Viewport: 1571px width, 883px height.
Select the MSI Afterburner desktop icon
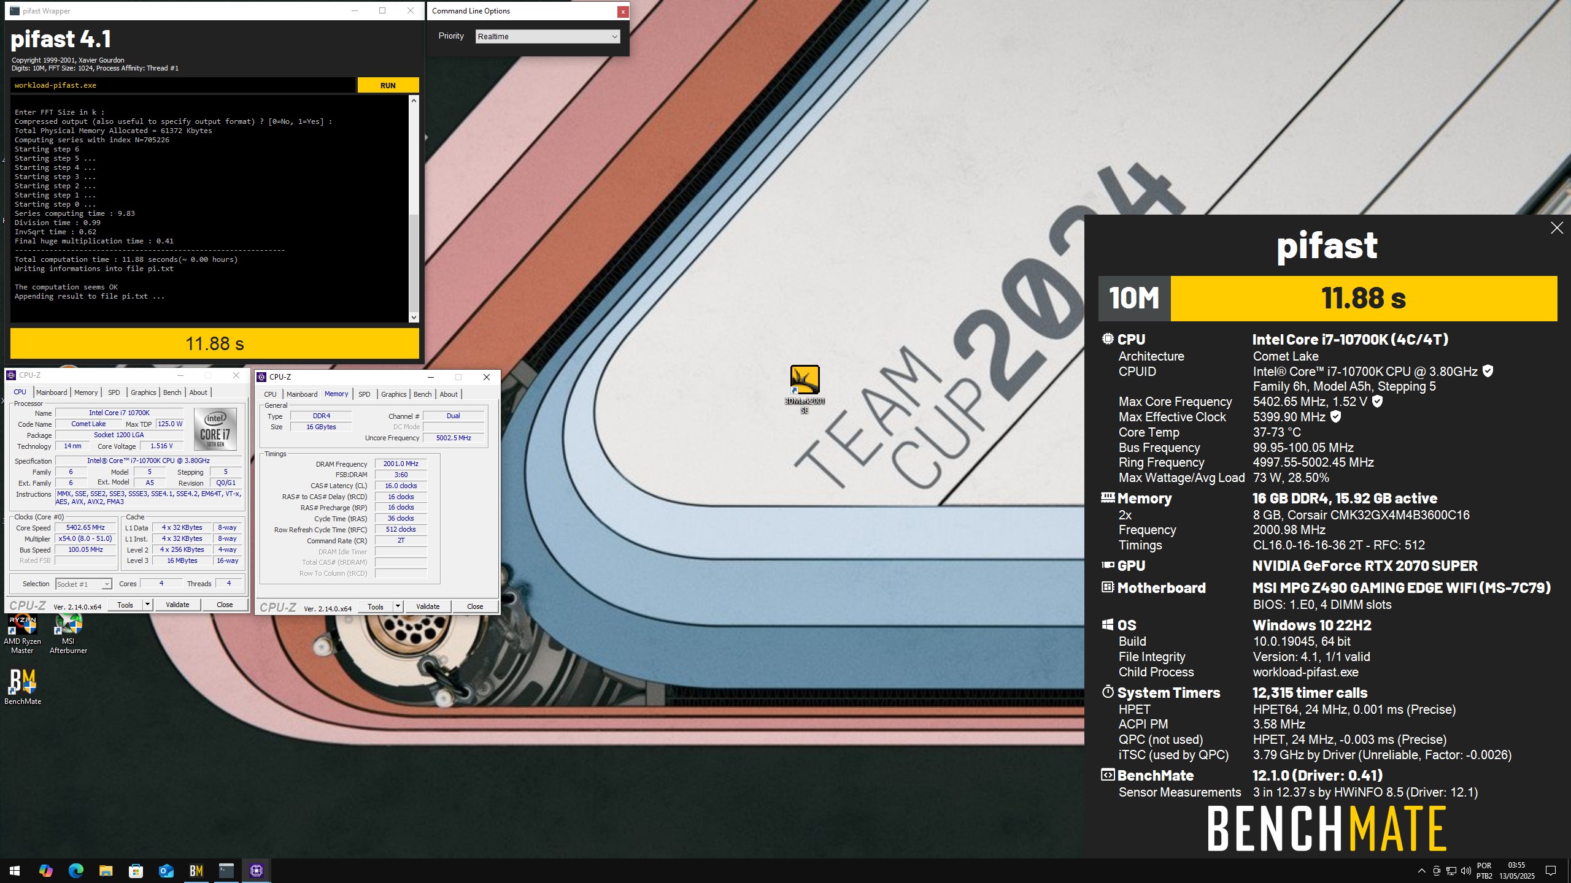coord(68,635)
